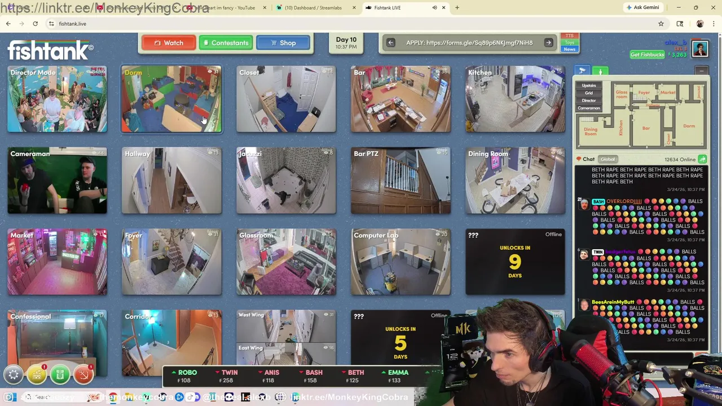The image size is (722, 406).
Task: Open the Market camera feed
Action: [x=57, y=262]
